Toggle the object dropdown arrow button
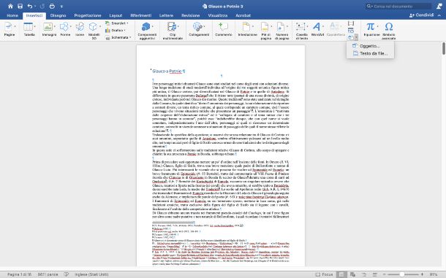 click(356, 37)
